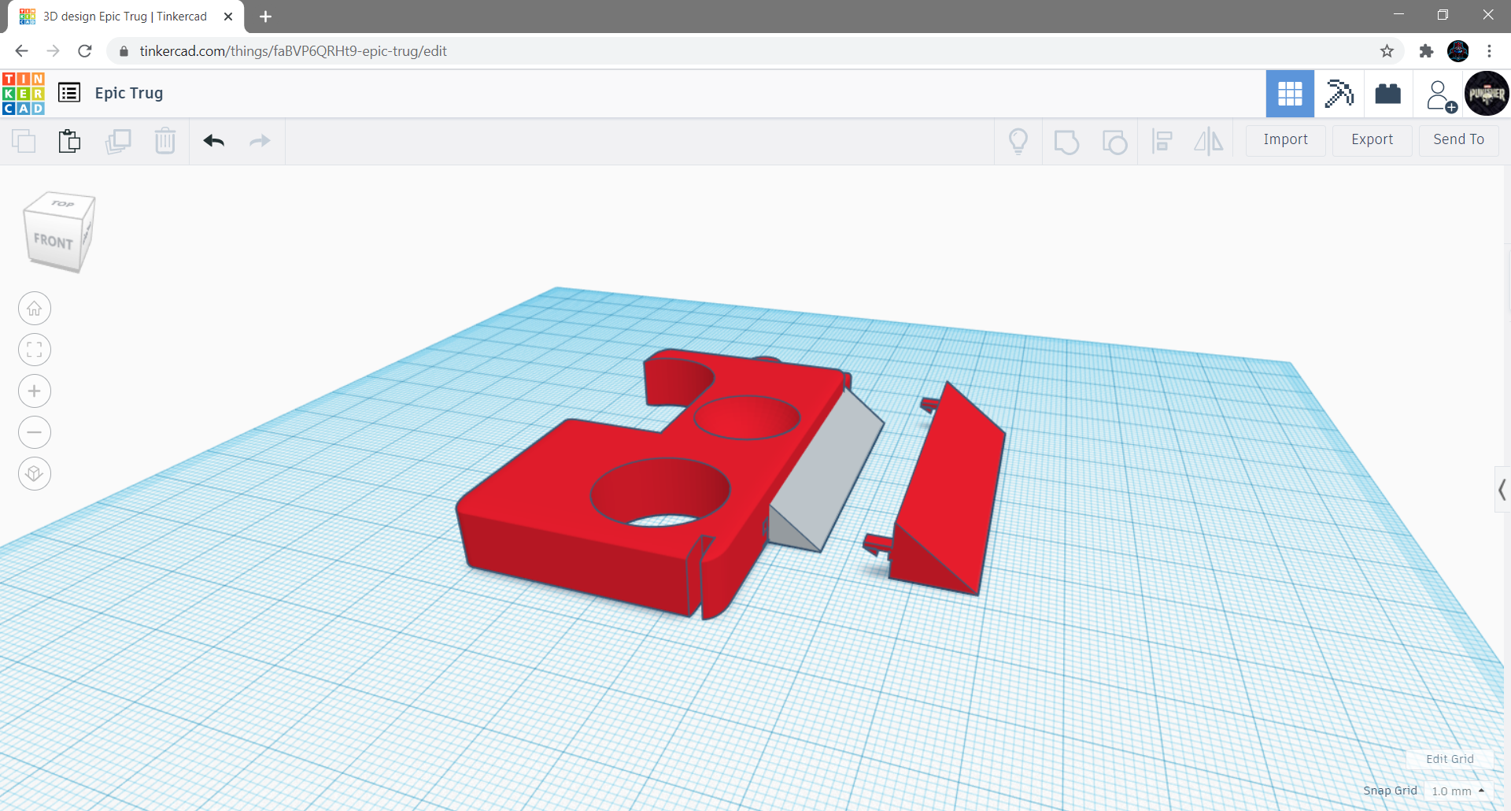Open a new browser tab

coord(265,17)
